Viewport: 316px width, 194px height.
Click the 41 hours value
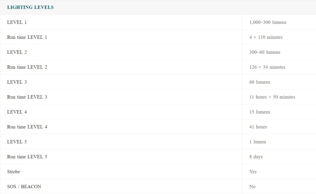point(258,127)
